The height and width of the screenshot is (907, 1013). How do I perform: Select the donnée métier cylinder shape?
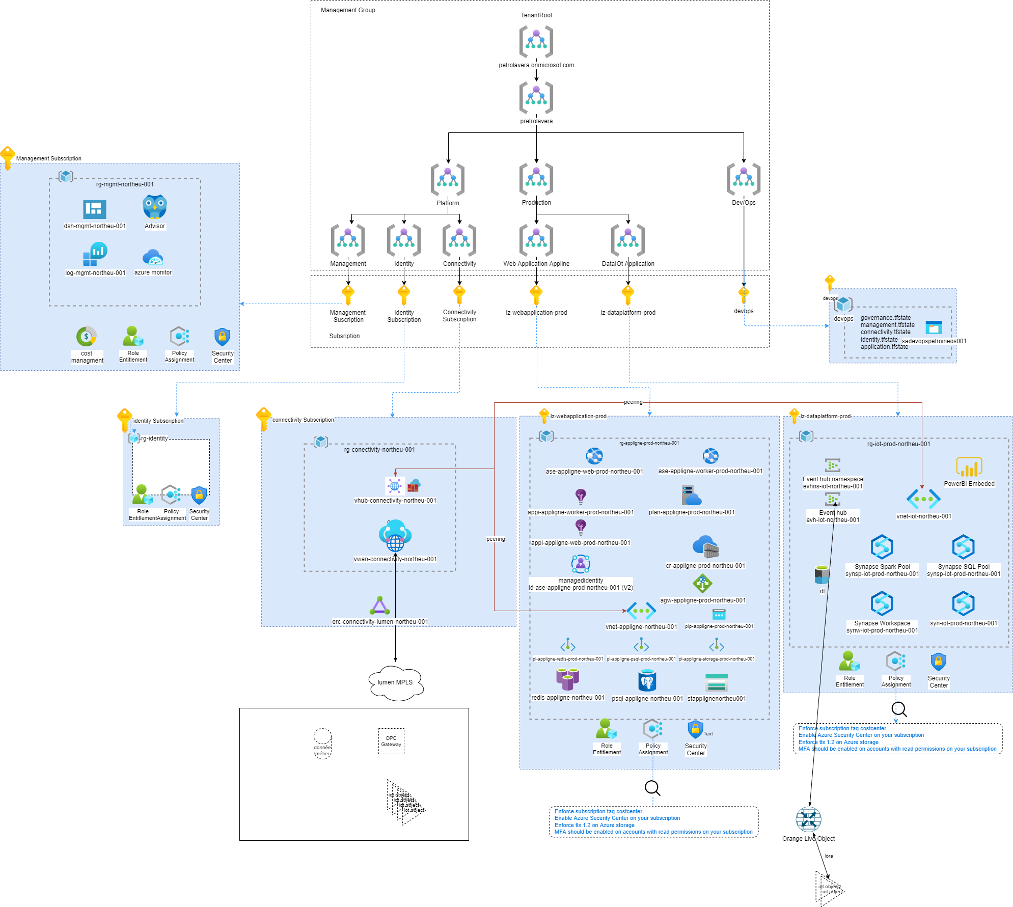322,744
